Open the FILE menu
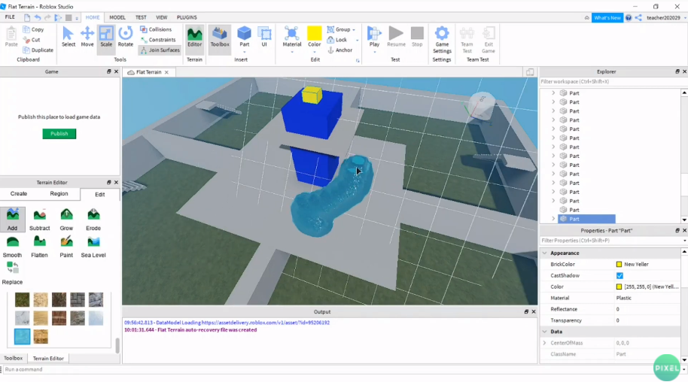The height and width of the screenshot is (382, 688). pyautogui.click(x=10, y=17)
